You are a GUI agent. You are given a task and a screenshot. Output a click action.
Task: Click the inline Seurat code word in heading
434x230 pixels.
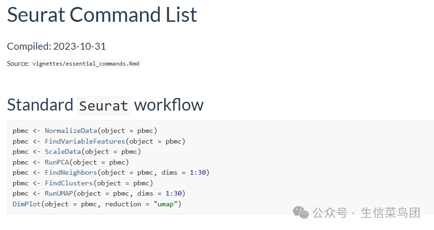click(104, 105)
